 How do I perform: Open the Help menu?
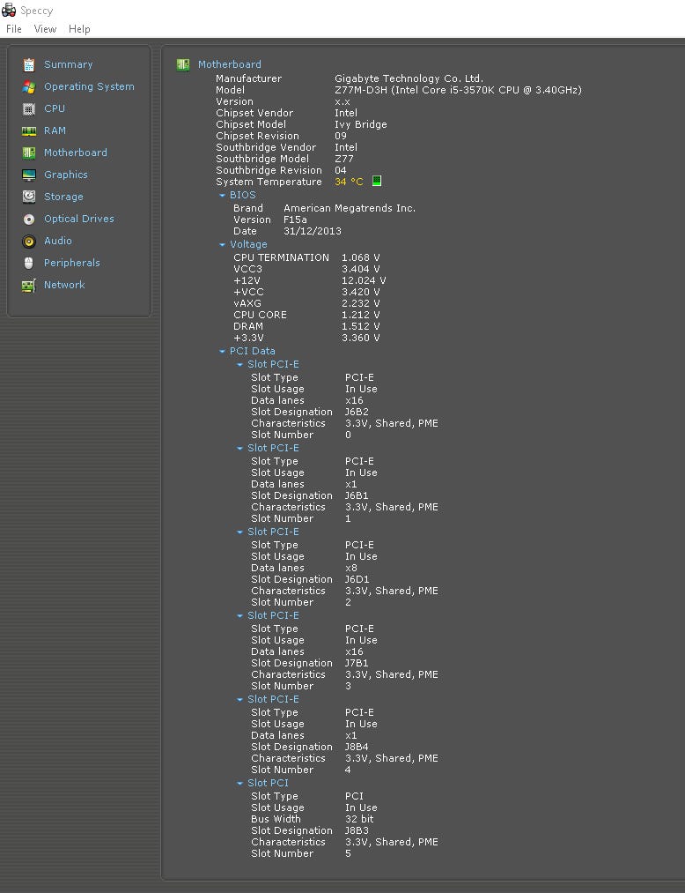[x=79, y=29]
